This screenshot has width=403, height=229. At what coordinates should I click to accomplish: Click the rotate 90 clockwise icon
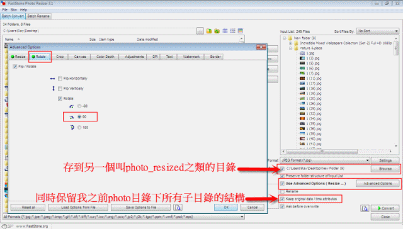(72, 117)
